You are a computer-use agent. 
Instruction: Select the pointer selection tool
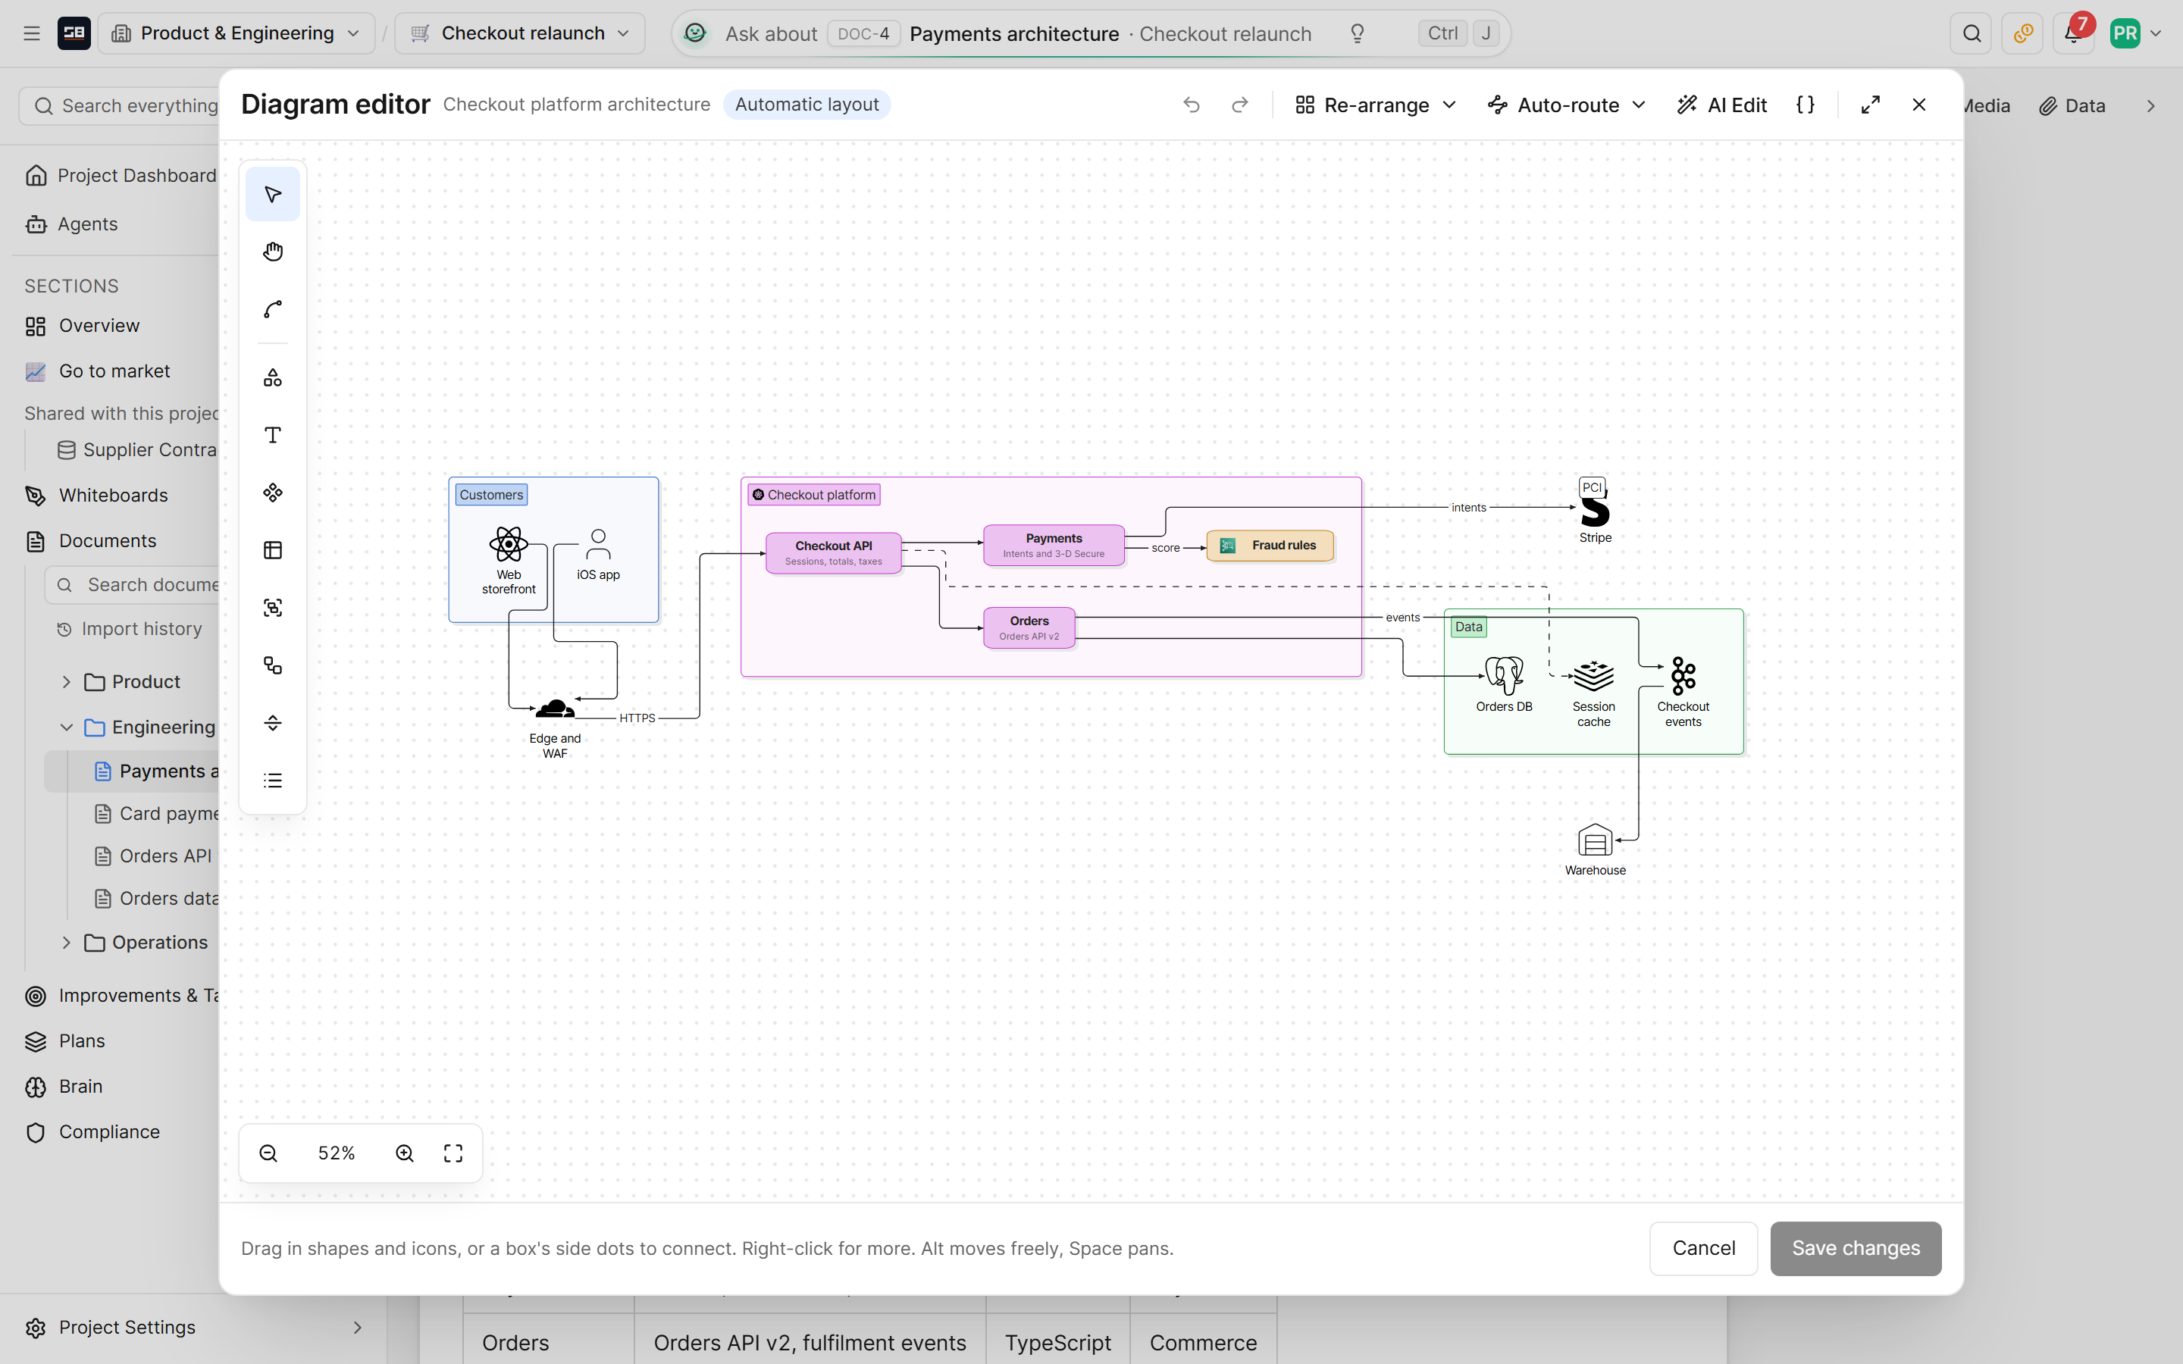pos(272,194)
